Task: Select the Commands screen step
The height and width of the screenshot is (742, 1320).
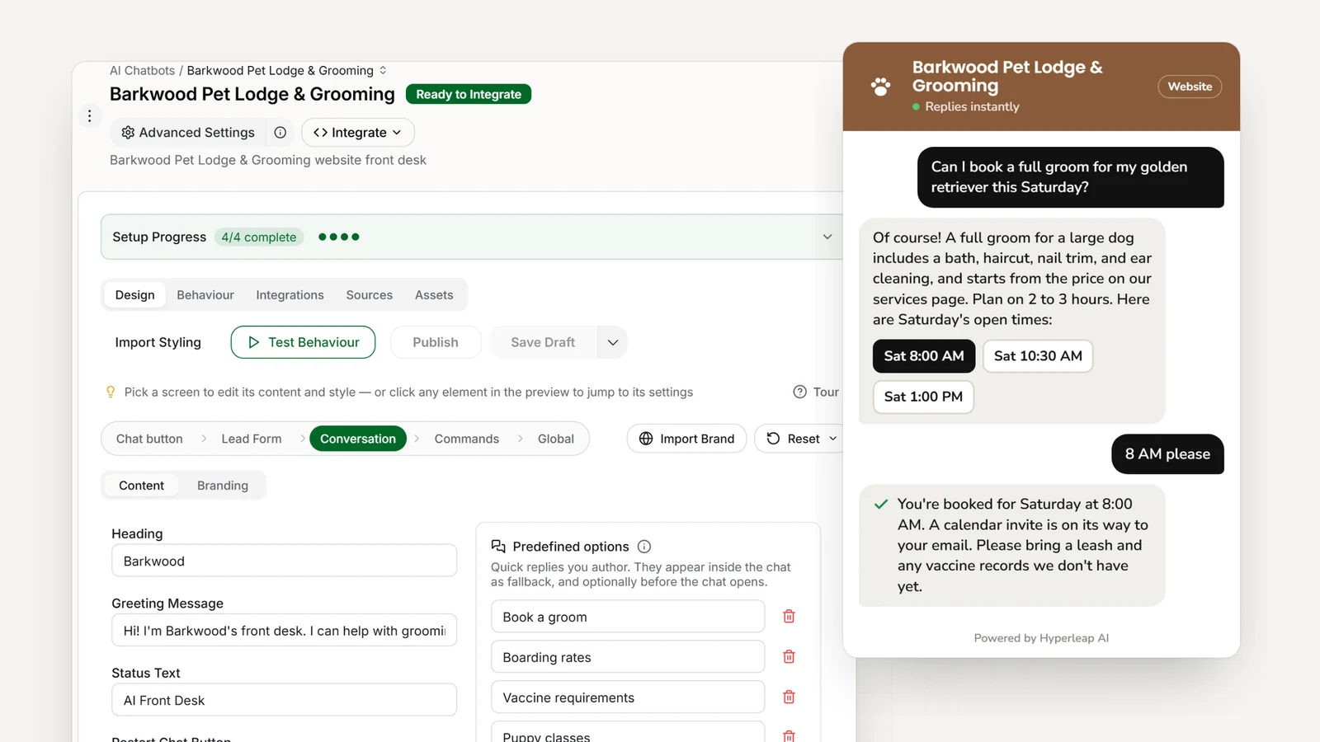Action: (x=467, y=439)
